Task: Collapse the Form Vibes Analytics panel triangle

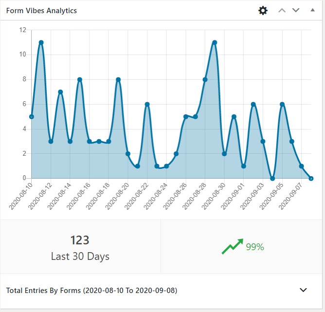Action: point(312,10)
